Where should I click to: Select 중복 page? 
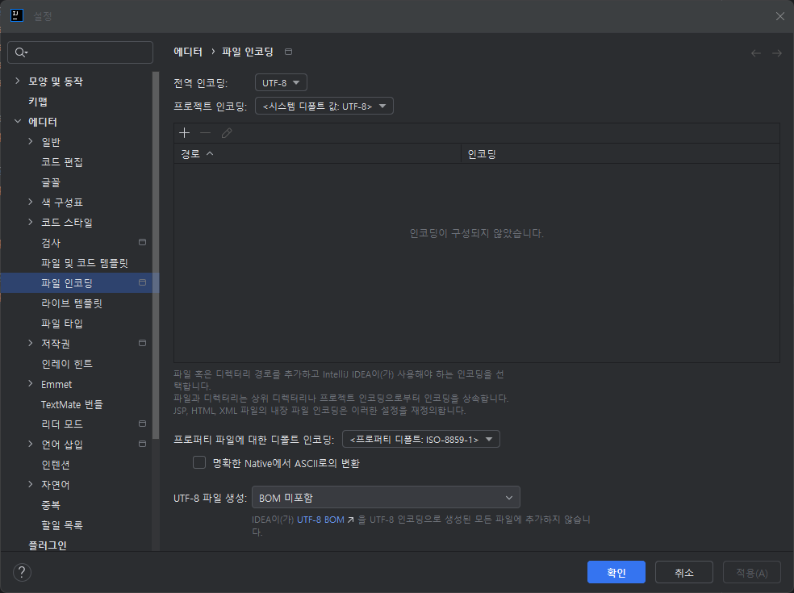[x=51, y=505]
